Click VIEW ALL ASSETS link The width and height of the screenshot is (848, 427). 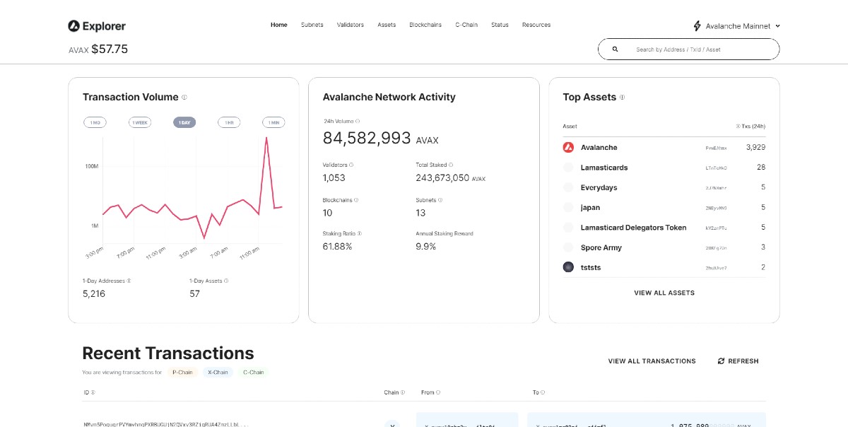coord(664,293)
